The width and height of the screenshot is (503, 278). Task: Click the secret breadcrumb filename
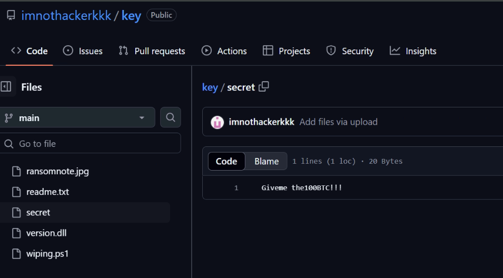(x=241, y=87)
